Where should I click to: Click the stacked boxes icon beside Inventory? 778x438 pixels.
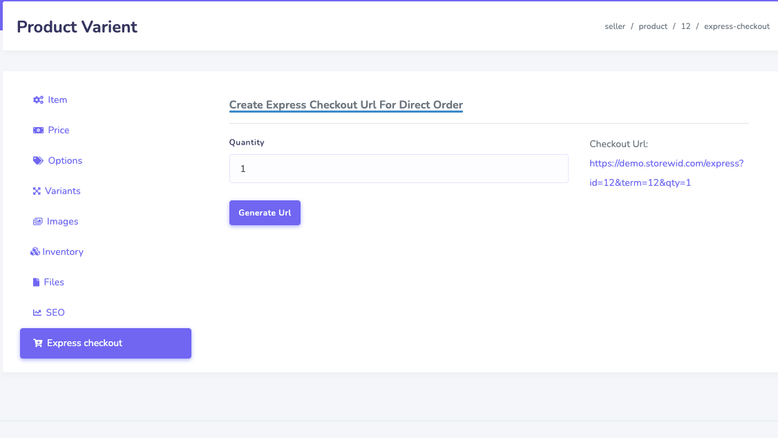35,252
